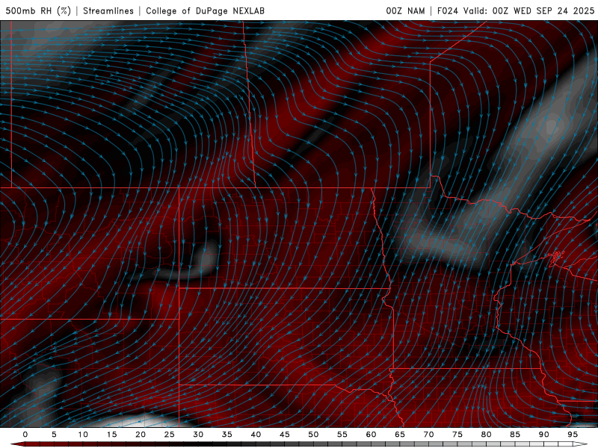Click 'College of DuPage NEXLAB' text

coord(205,10)
